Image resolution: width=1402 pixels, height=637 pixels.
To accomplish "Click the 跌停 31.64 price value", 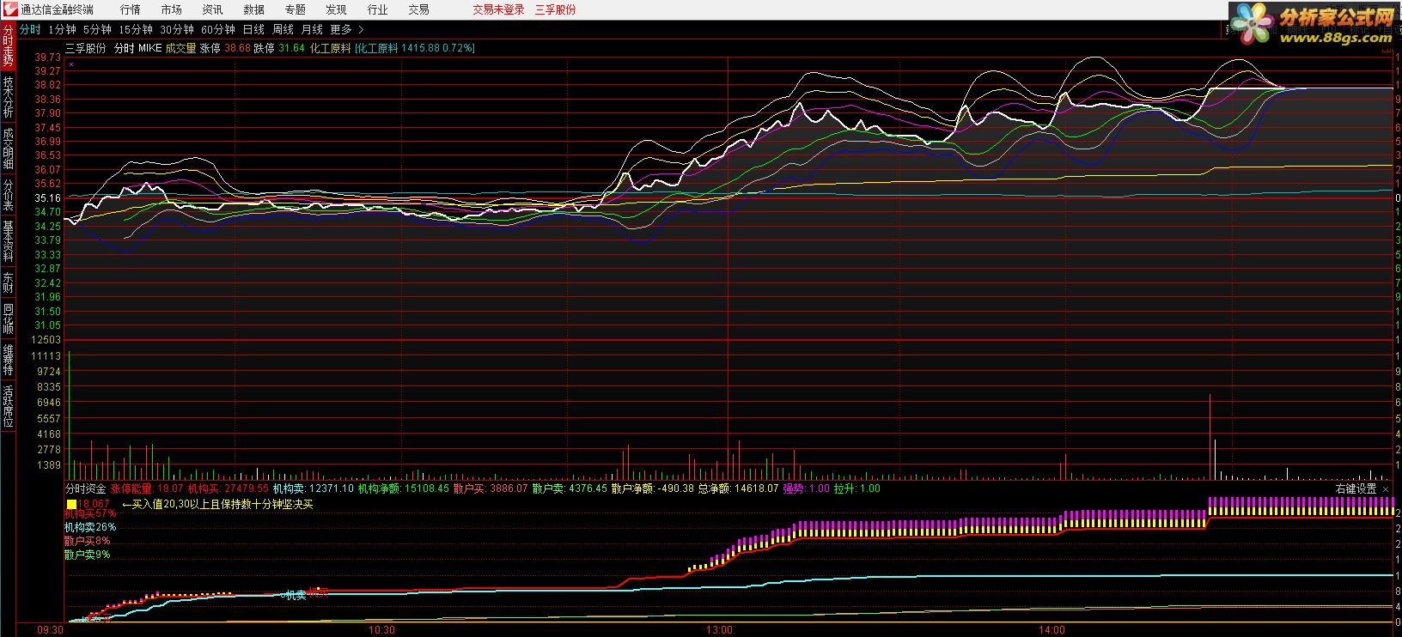I will coord(279,49).
